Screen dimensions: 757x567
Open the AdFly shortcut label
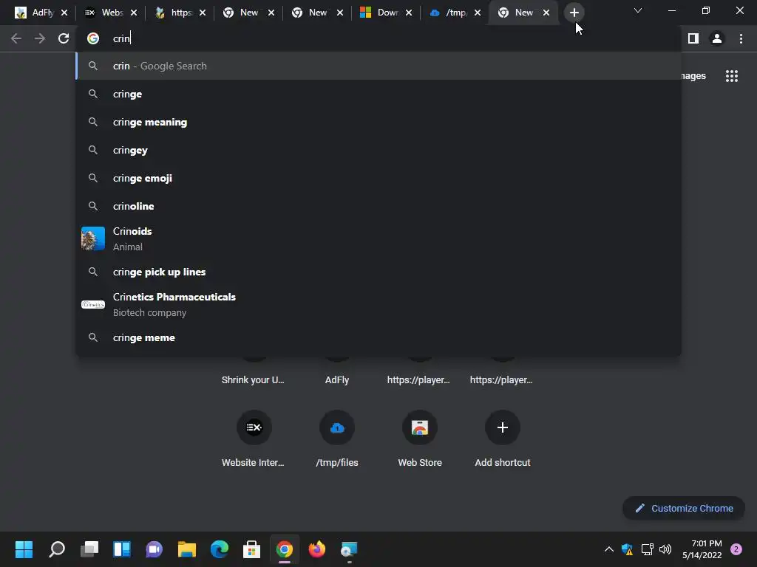coord(337,380)
